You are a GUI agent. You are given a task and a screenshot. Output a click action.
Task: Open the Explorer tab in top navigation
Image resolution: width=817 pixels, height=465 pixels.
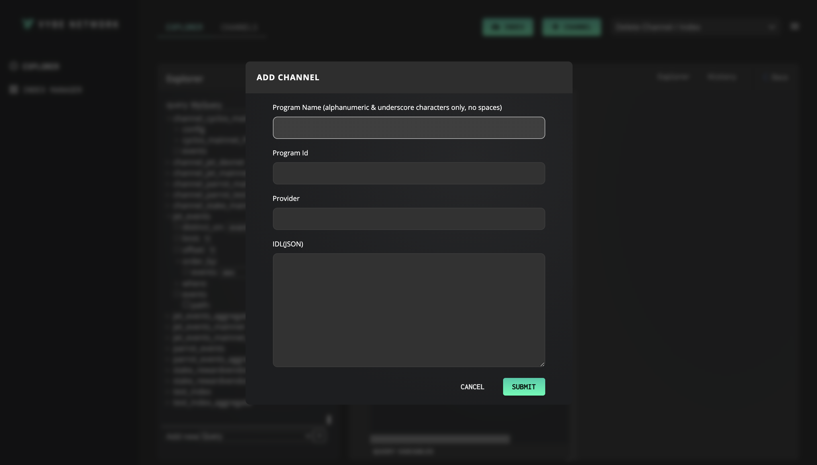tap(184, 27)
